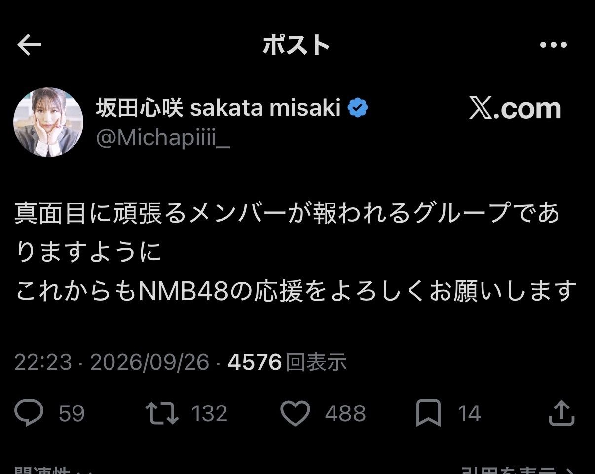The width and height of the screenshot is (595, 474).
Task: Click the ポスト header title
Action: [x=297, y=46]
